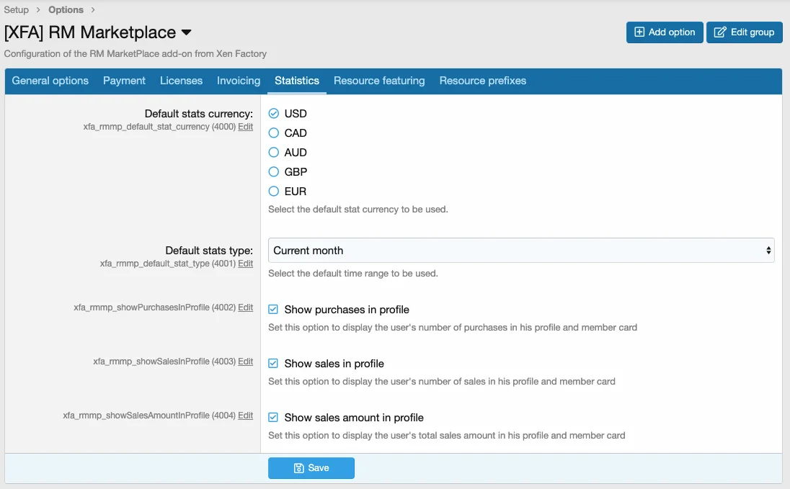This screenshot has width=790, height=489.
Task: Click the Edit group button
Action: (744, 32)
